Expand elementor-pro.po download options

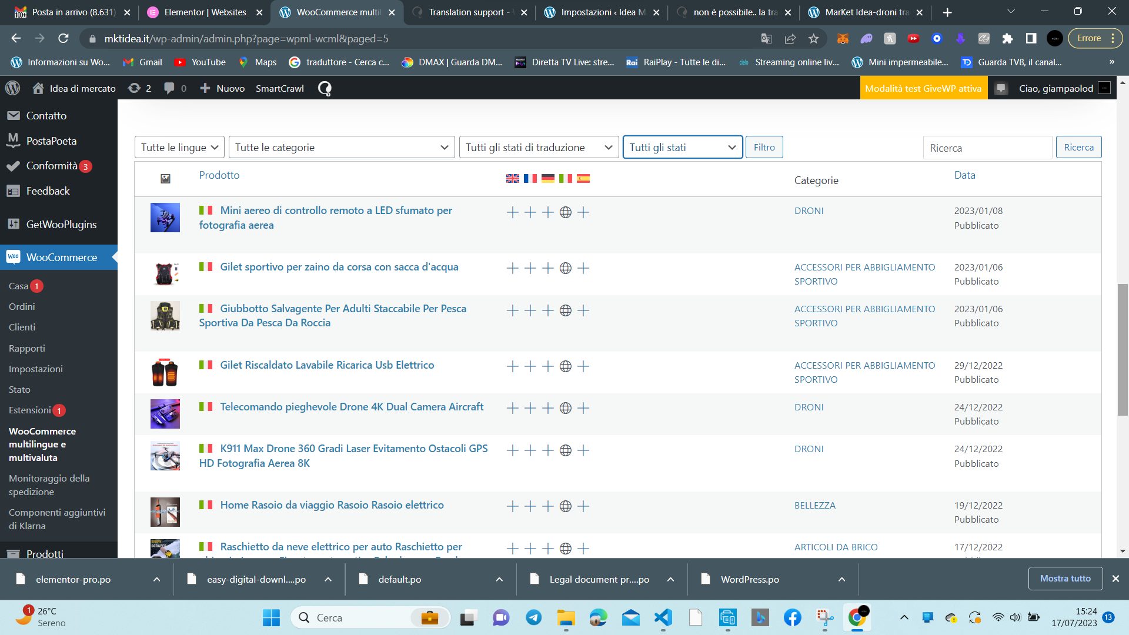(156, 579)
